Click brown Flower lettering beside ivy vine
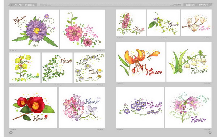Viewport: 217px width, 137px height. coord(66,61)
